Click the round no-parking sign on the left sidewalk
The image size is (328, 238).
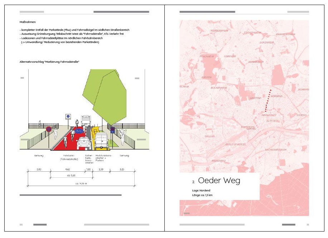[49, 129]
